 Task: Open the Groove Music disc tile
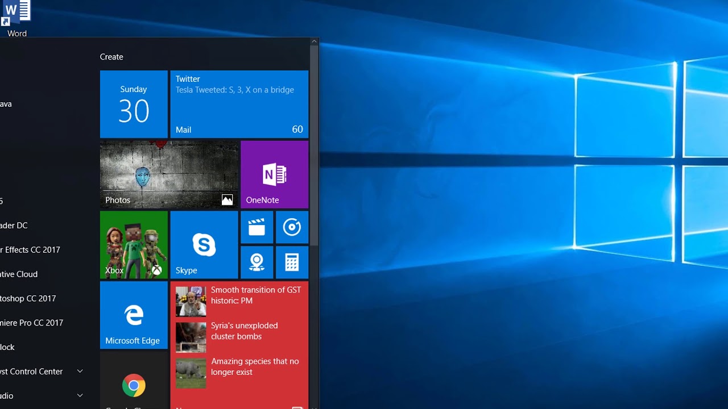click(292, 227)
